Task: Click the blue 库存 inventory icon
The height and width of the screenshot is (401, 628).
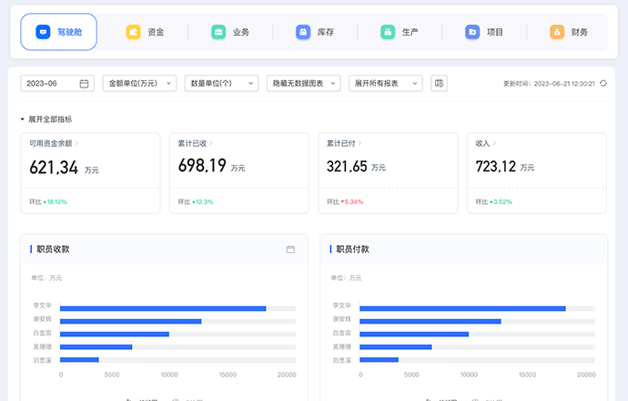Action: coord(302,32)
